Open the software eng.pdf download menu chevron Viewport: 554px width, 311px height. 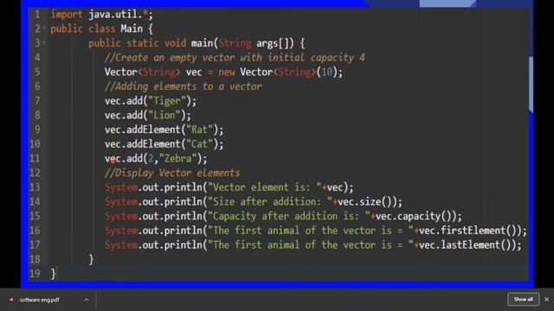[x=87, y=300]
